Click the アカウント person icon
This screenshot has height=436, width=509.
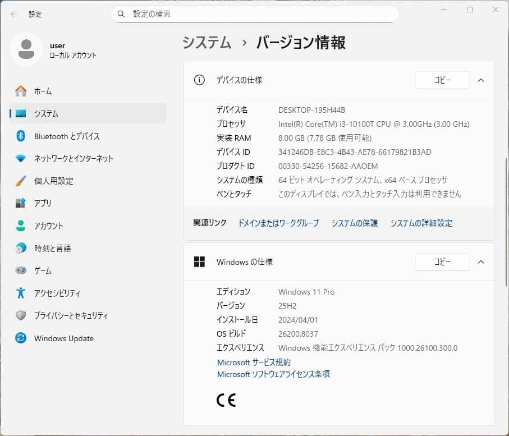point(21,226)
